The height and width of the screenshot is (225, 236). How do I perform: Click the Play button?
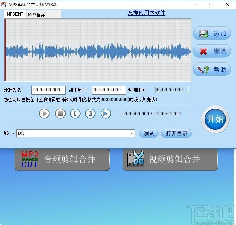tap(44, 114)
